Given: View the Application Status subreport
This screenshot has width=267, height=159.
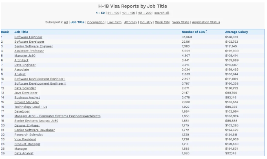Looking at the screenshot, I should [x=206, y=22].
